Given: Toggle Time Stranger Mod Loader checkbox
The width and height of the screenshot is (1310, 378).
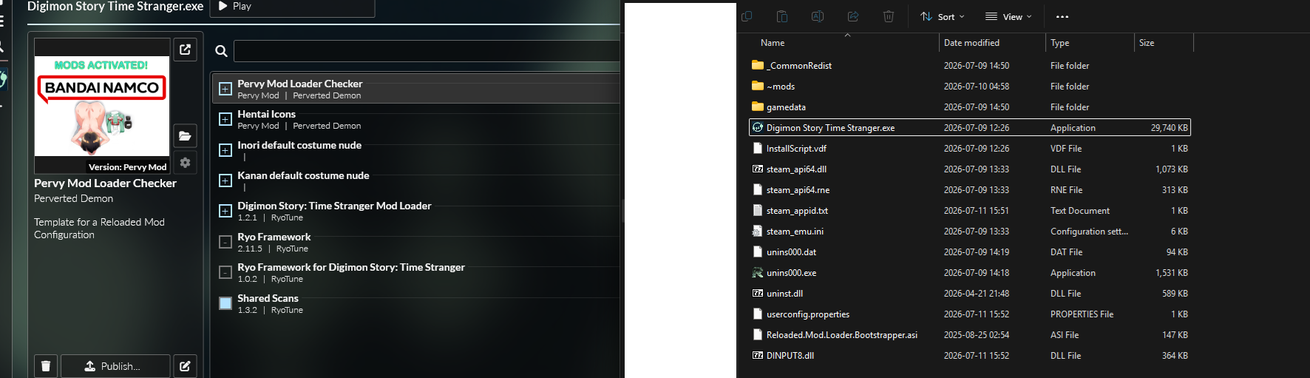Looking at the screenshot, I should (225, 211).
